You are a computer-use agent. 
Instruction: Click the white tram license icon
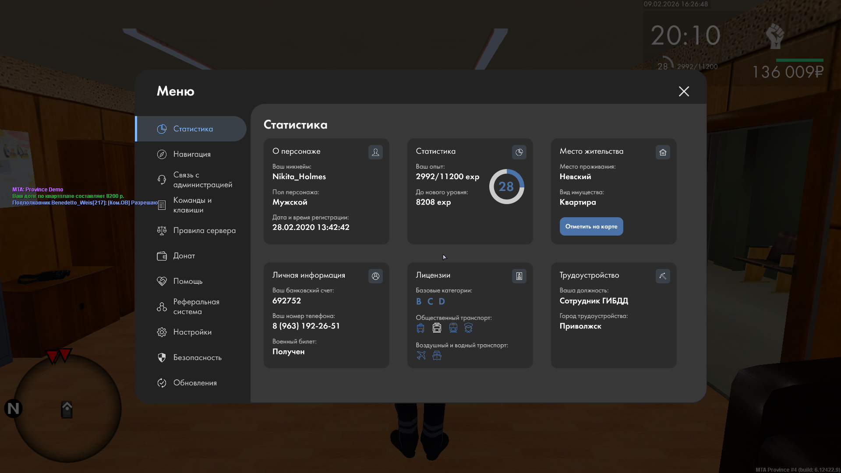coord(437,328)
